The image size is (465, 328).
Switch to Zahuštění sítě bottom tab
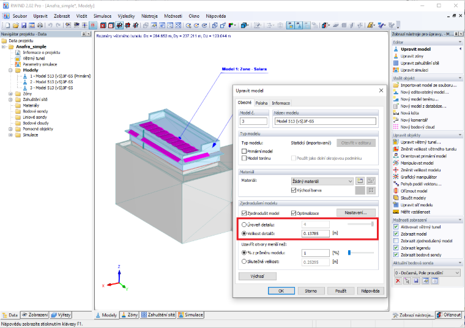pyautogui.click(x=158, y=315)
